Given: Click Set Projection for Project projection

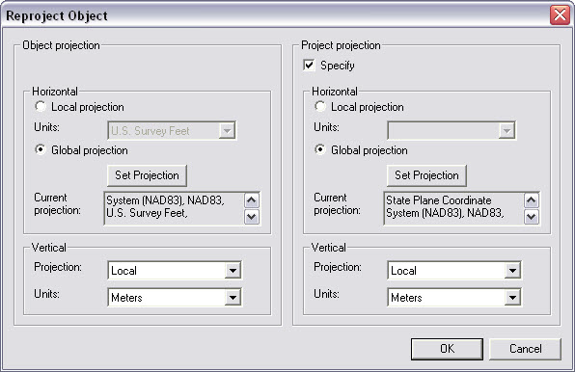Looking at the screenshot, I should tap(426, 175).
